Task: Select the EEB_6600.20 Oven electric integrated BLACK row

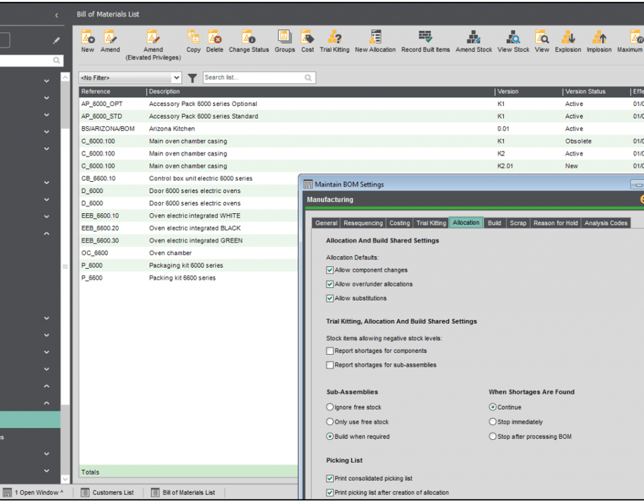Action: (189, 228)
